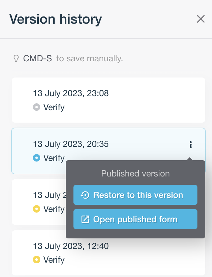Click Open published form button
The width and height of the screenshot is (212, 277).
[x=135, y=219]
